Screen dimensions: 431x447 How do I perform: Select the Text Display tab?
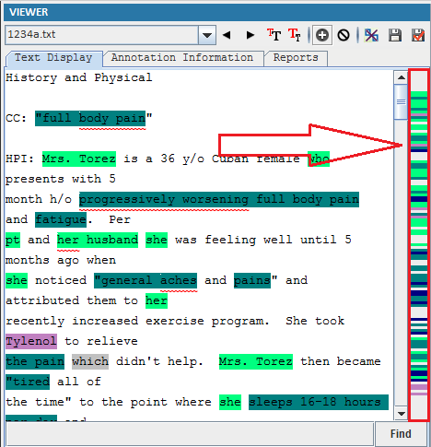pos(53,58)
